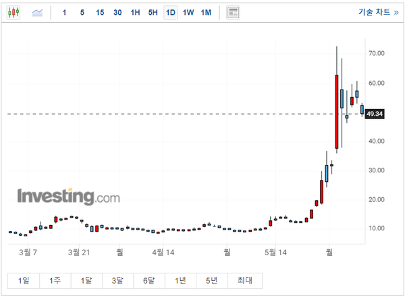Click the 1년 range button
405x297 pixels.
(180, 281)
